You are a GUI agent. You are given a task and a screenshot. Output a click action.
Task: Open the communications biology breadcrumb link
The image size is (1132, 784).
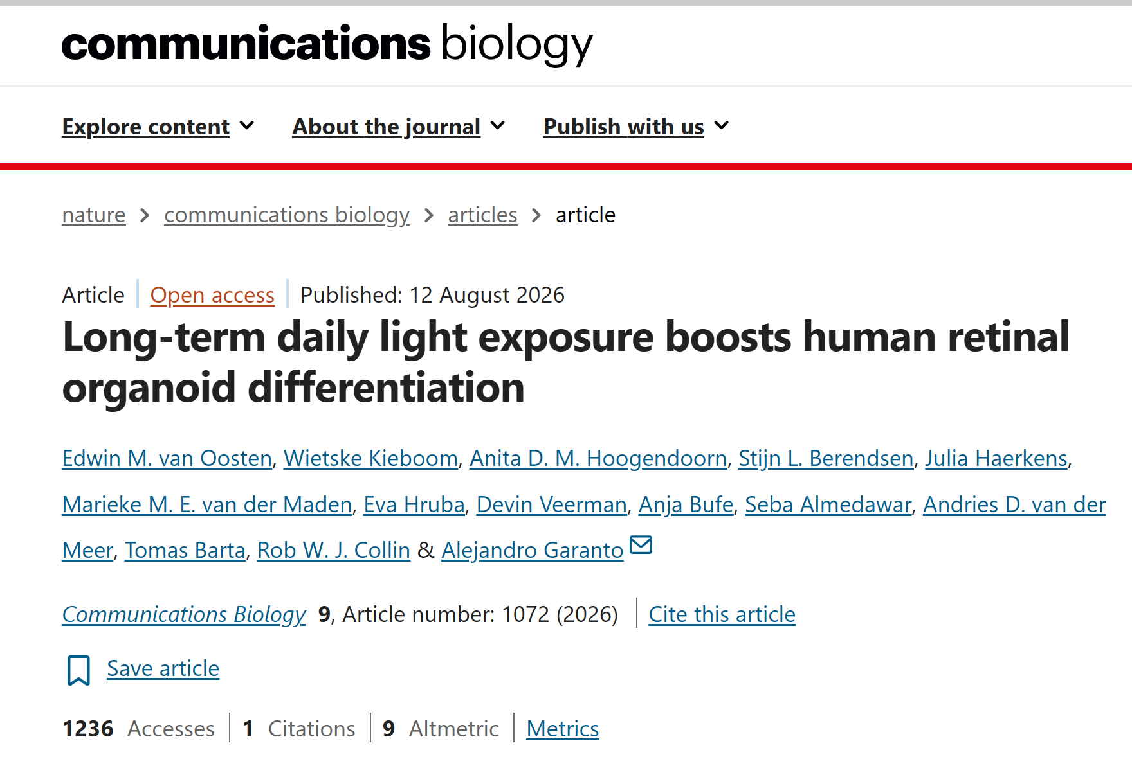(287, 215)
